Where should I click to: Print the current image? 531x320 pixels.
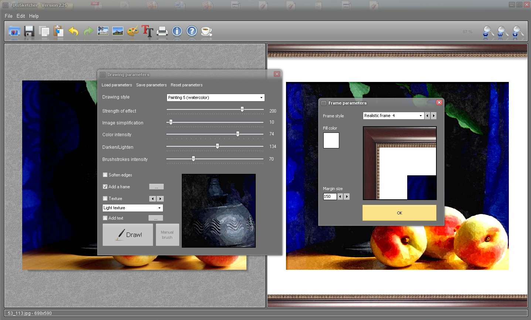(x=162, y=31)
